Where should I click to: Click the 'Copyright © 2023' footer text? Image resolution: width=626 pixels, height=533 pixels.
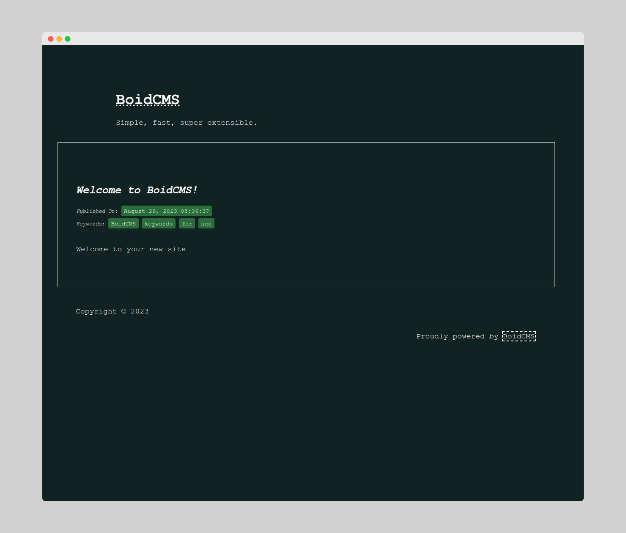[113, 311]
